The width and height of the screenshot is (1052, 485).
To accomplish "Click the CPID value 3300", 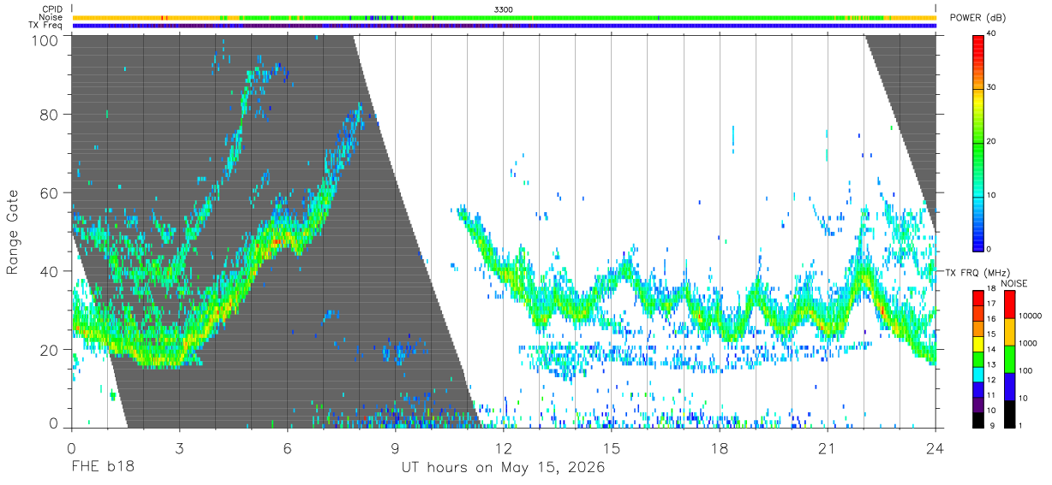I will point(504,9).
